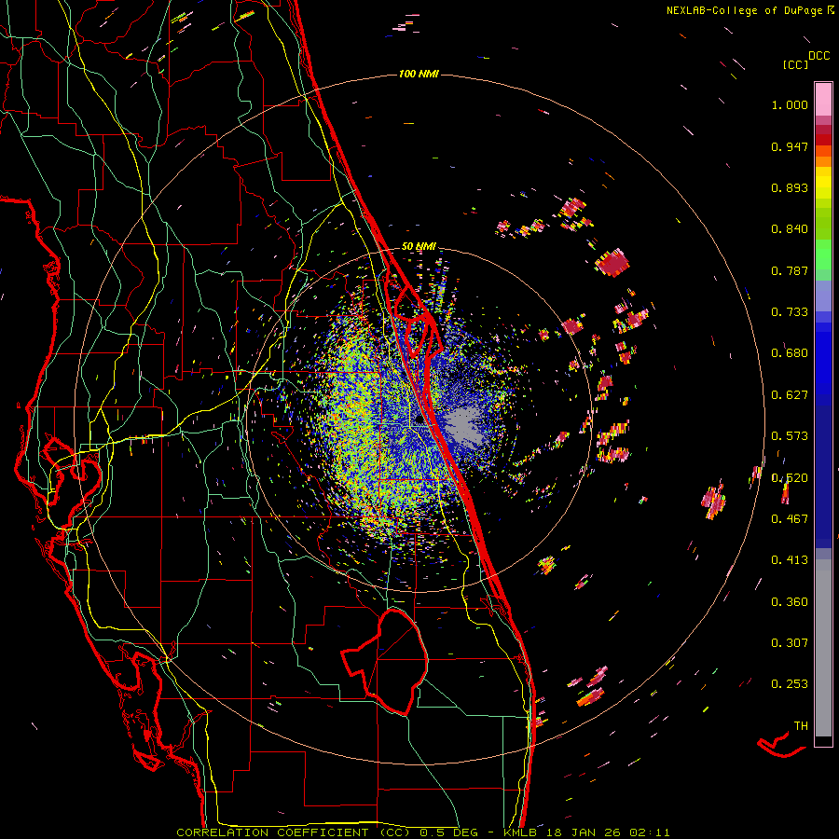
Task: Click the 02:11 timestamp
Action: pyautogui.click(x=649, y=832)
